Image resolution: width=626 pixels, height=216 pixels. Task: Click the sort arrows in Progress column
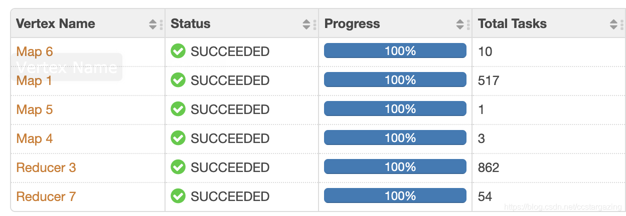click(460, 24)
